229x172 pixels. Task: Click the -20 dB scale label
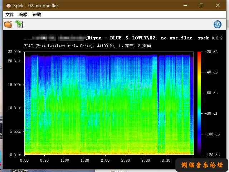(x=211, y=52)
